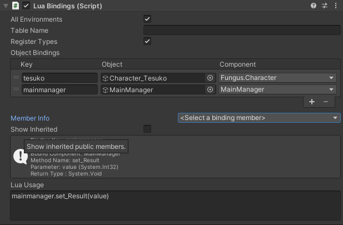The width and height of the screenshot is (343, 225).
Task: Enable the Show Inherited checkbox
Action: [147, 129]
